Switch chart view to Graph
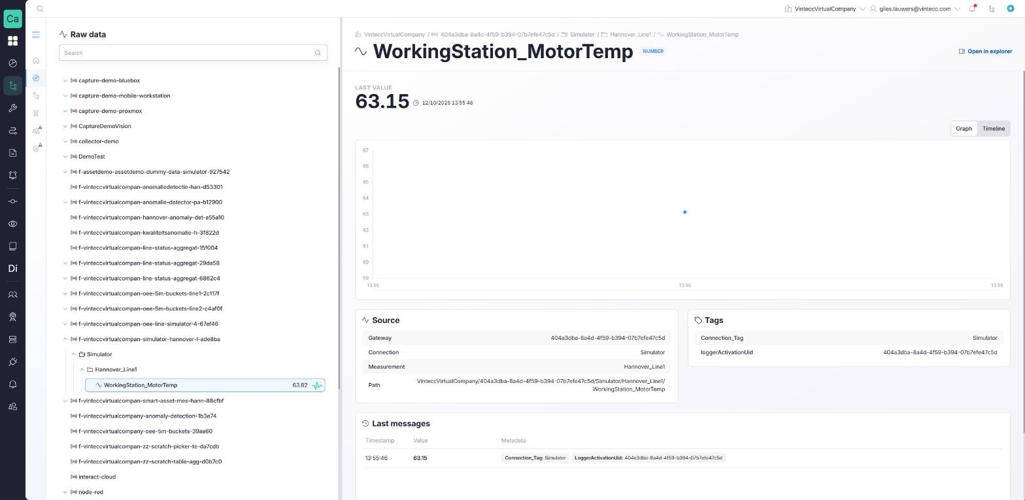Viewport: 1025px width, 500px height. [964, 129]
